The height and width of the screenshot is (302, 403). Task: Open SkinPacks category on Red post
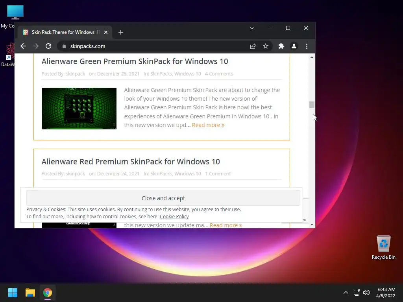161,174
